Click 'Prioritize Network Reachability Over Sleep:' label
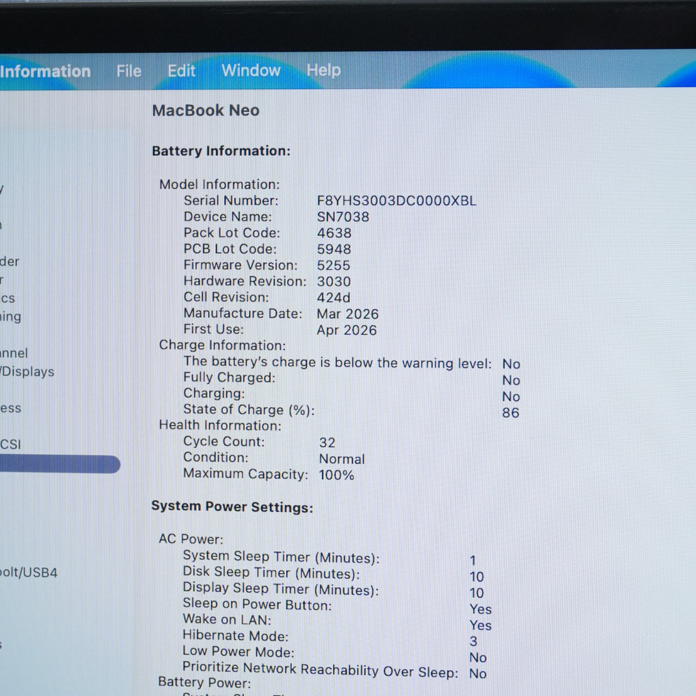The image size is (696, 696). (x=320, y=669)
